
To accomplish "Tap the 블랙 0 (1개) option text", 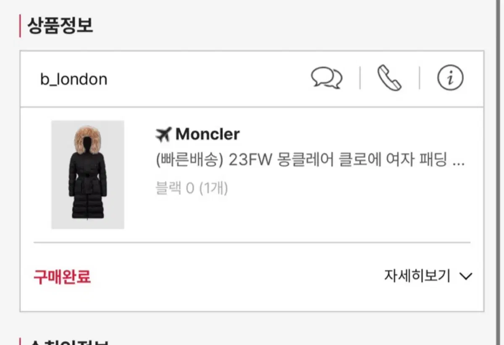I will (192, 188).
